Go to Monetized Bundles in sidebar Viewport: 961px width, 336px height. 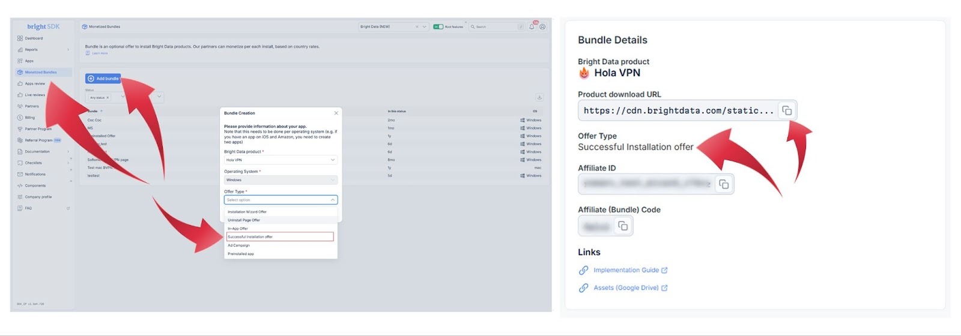tap(41, 73)
